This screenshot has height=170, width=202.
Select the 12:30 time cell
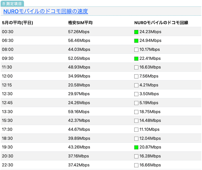coord(7,94)
